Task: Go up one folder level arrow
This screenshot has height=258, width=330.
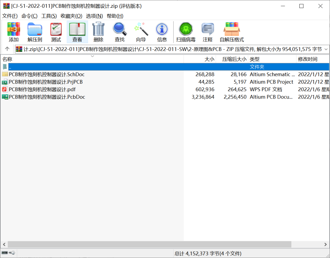Action: tap(7, 49)
